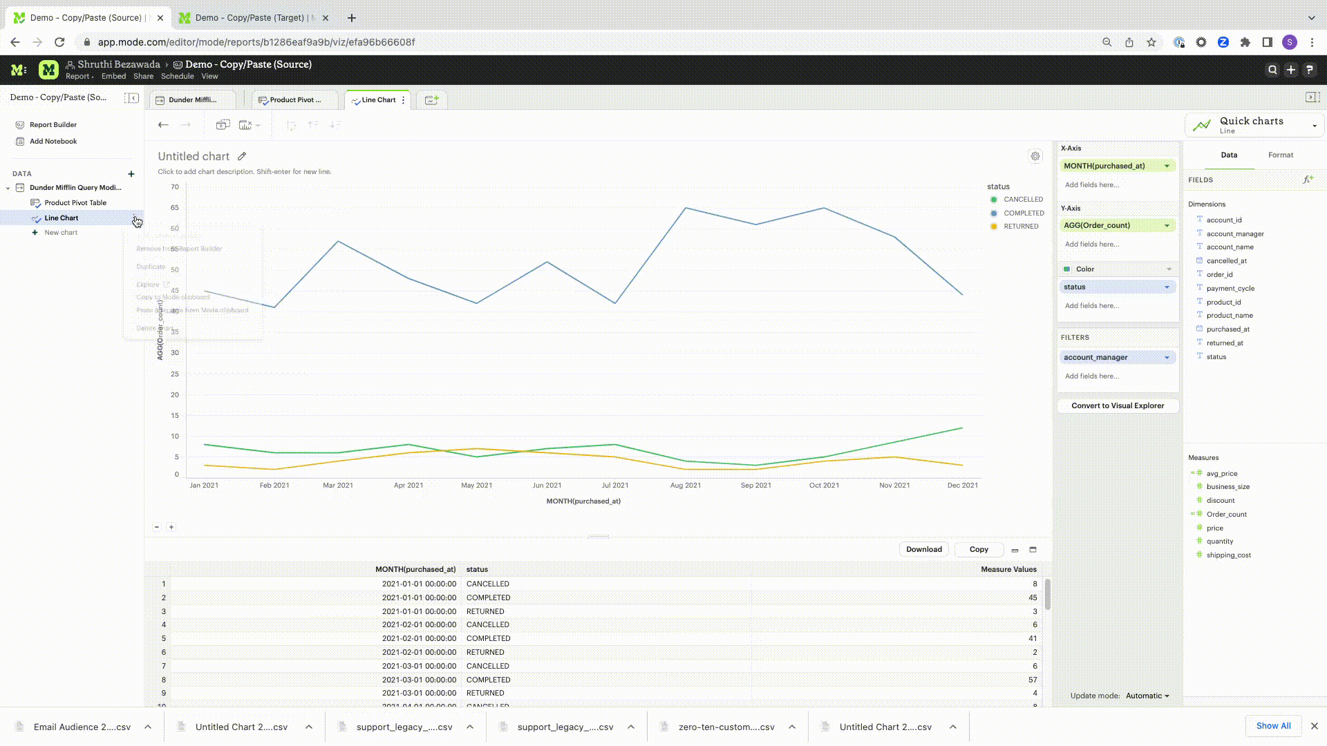The image size is (1327, 746).
Task: Click the add new chart tab icon
Action: tap(432, 100)
